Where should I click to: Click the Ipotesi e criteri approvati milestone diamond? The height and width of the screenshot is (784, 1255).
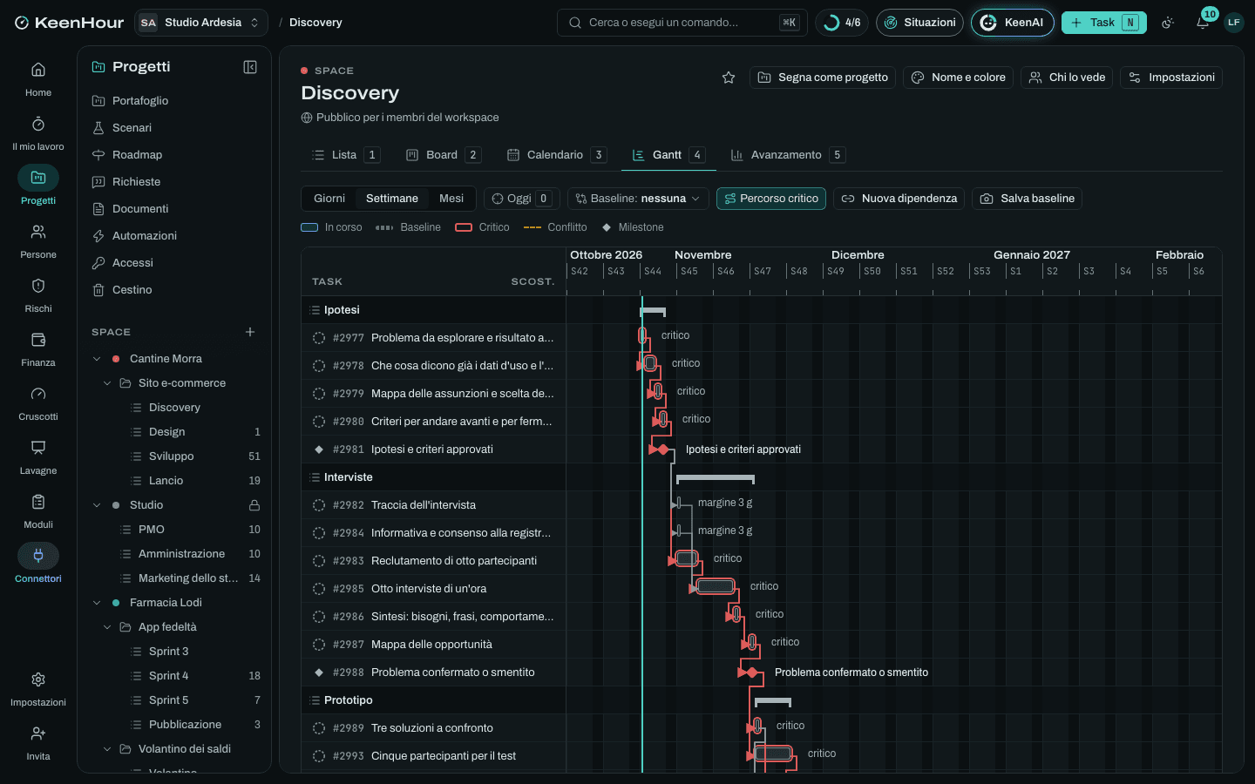[x=663, y=449]
